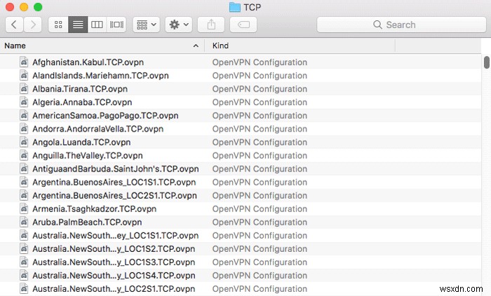The height and width of the screenshot is (296, 491).
Task: Switch to column view
Action: point(97,24)
